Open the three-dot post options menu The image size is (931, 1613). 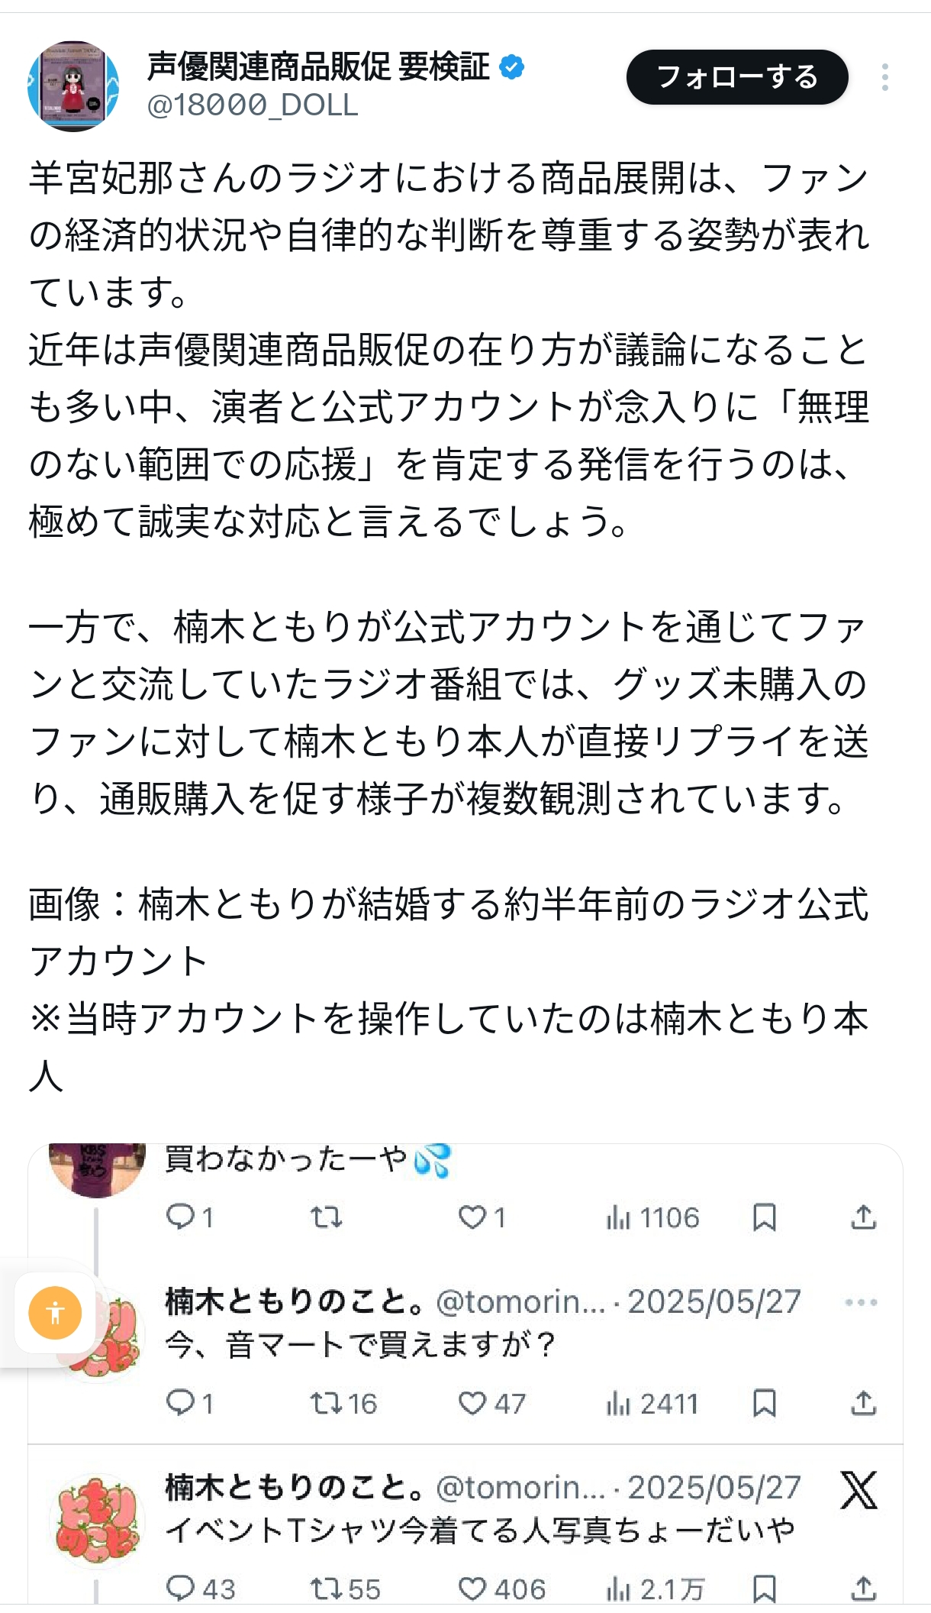(884, 77)
